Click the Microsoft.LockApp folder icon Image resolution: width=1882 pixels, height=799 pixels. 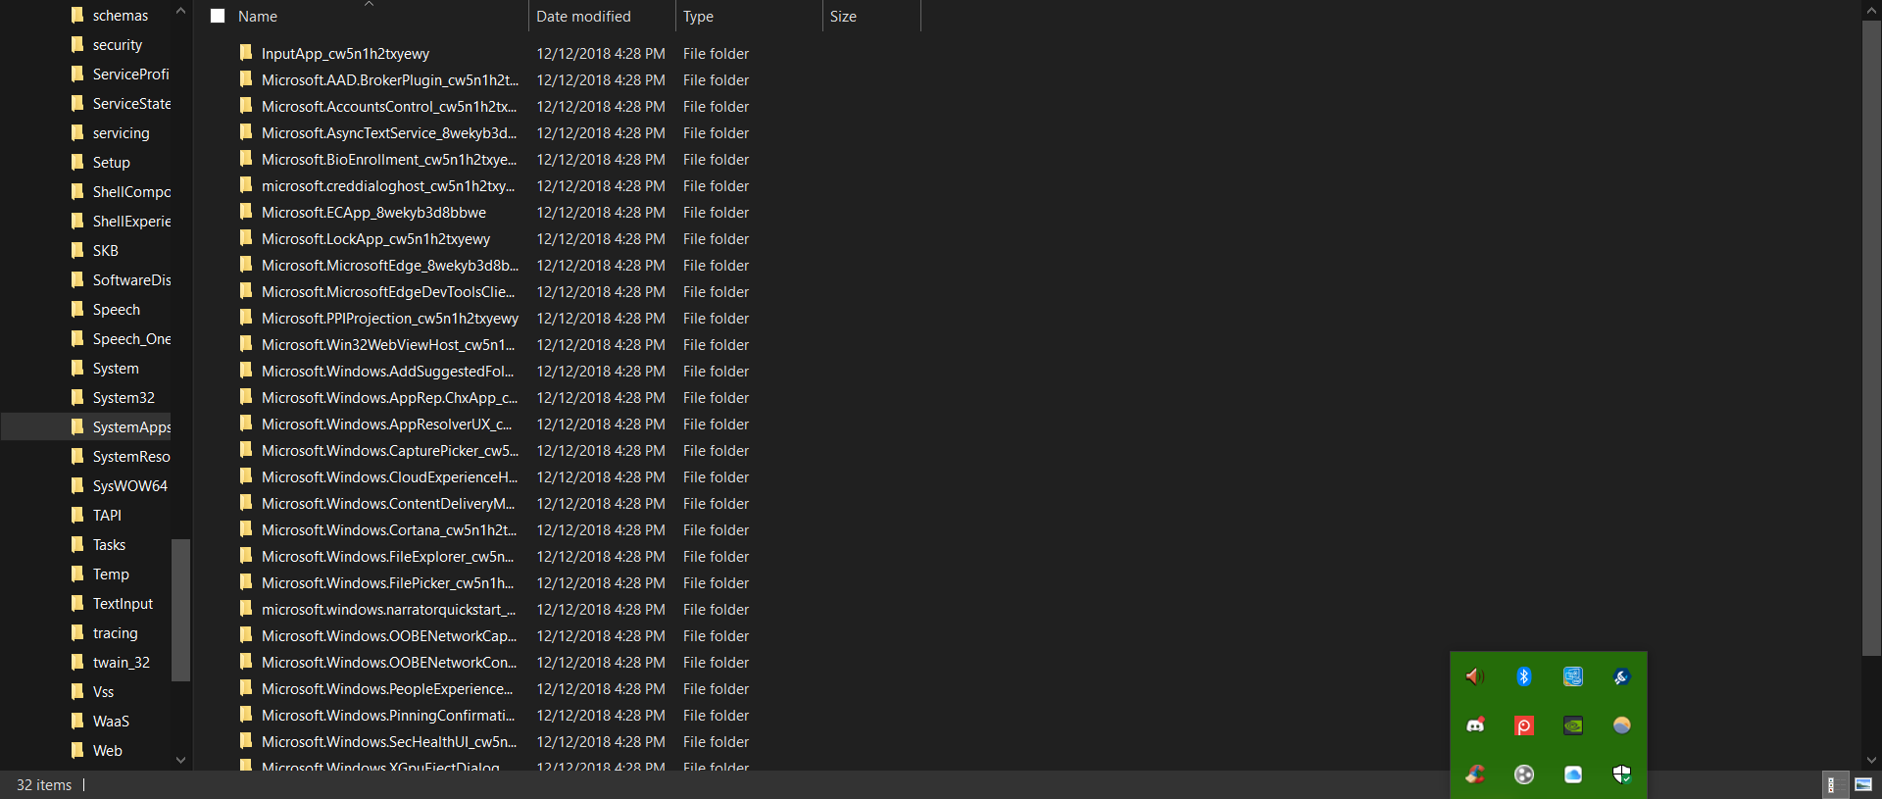[246, 238]
